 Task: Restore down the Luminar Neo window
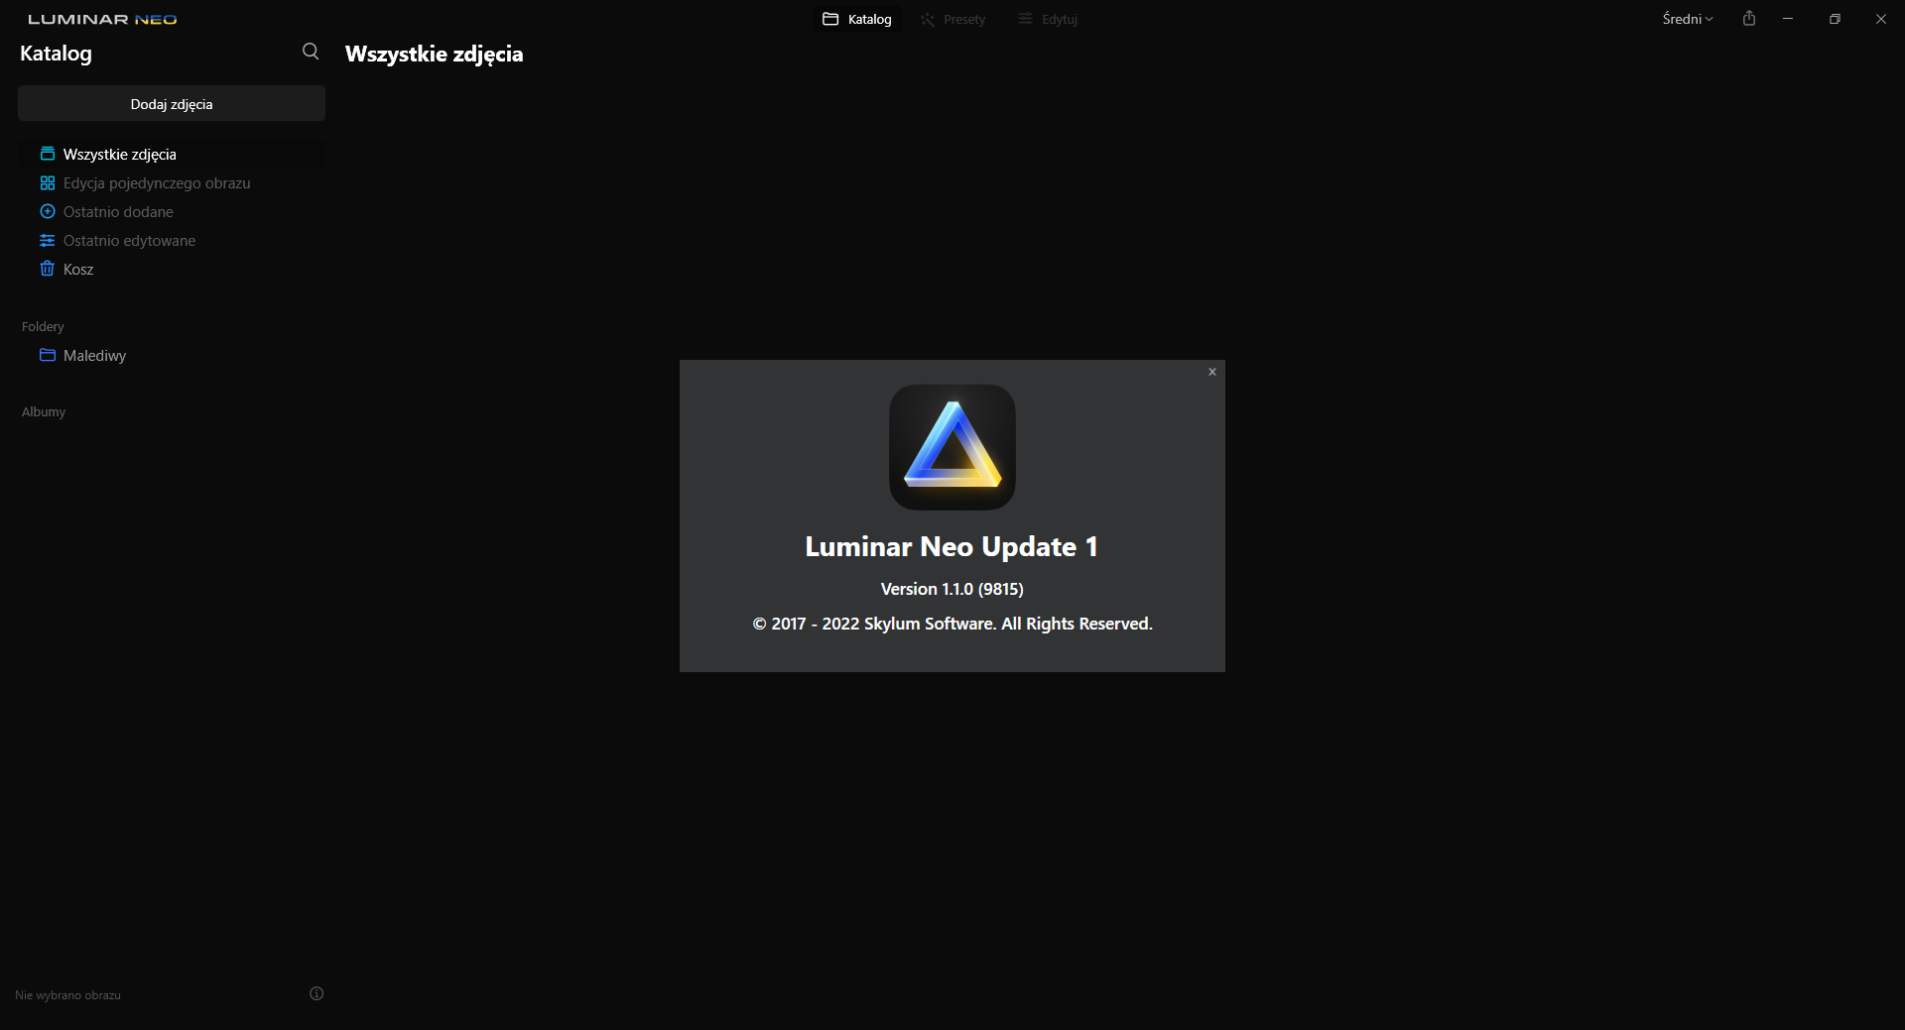pyautogui.click(x=1835, y=19)
